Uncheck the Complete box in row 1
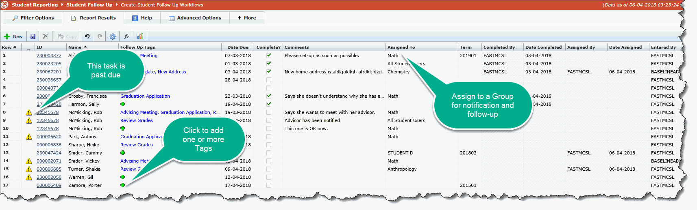Viewport: 697px width, 210px height. point(268,56)
